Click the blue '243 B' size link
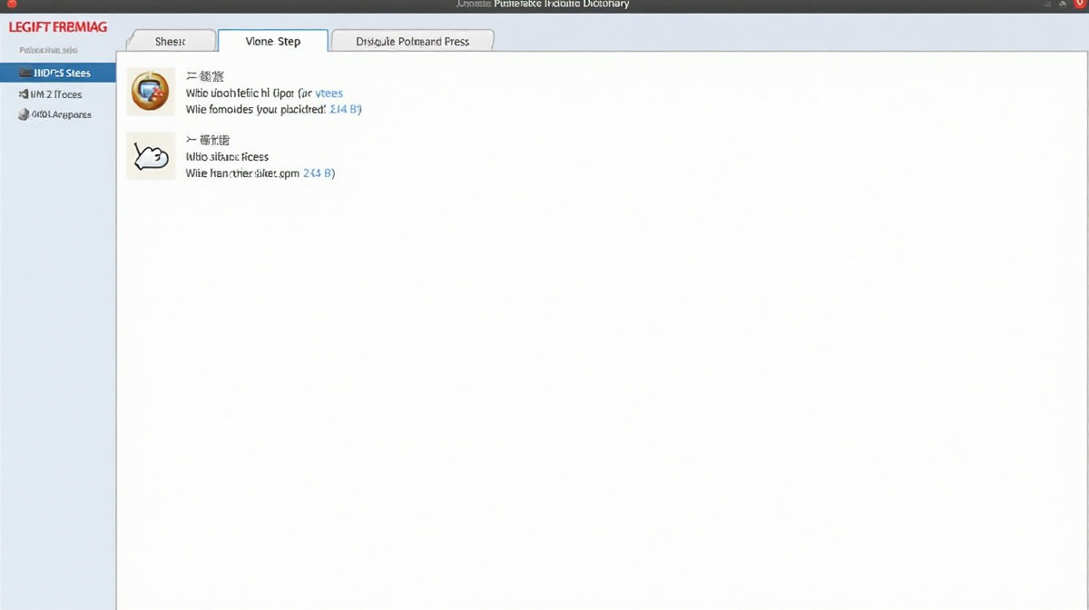 [319, 172]
